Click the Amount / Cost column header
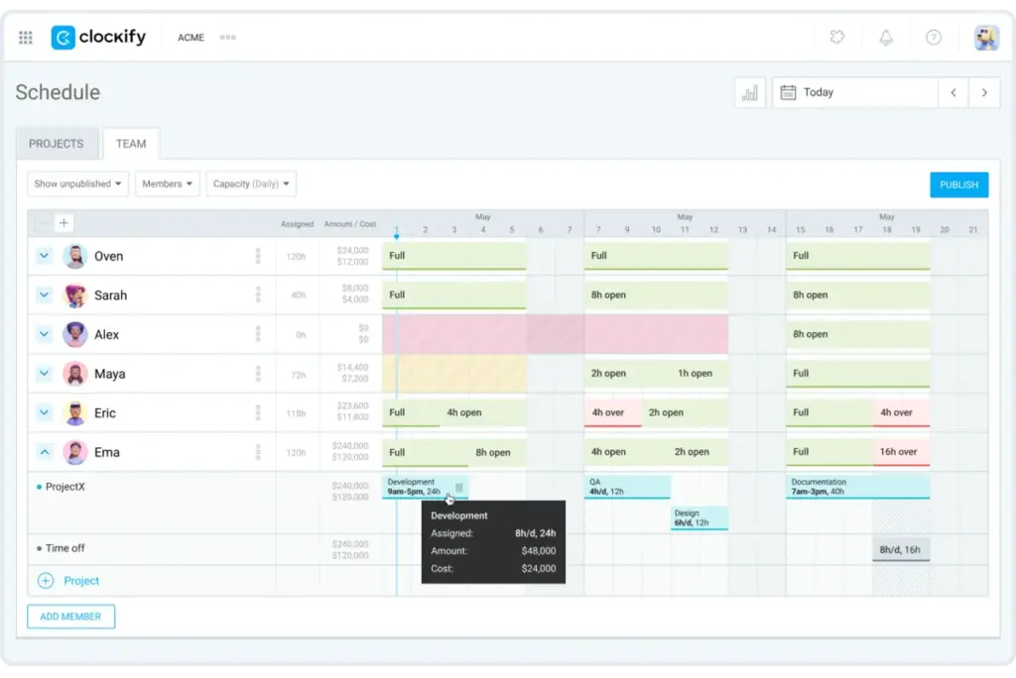Viewport: 1016px width, 678px height. pos(350,224)
